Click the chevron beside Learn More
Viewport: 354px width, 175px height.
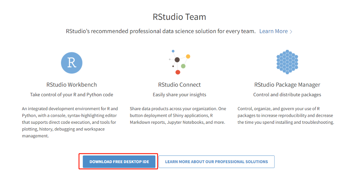[x=291, y=31]
